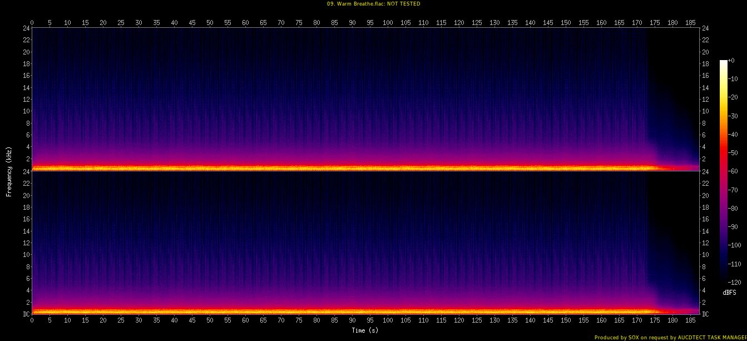The image size is (747, 341).
Task: Click the white top of the dBFS color bar
Action: [723, 62]
